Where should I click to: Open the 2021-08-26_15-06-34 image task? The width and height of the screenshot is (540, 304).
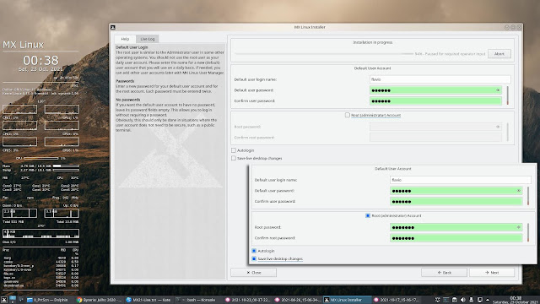click(x=297, y=300)
